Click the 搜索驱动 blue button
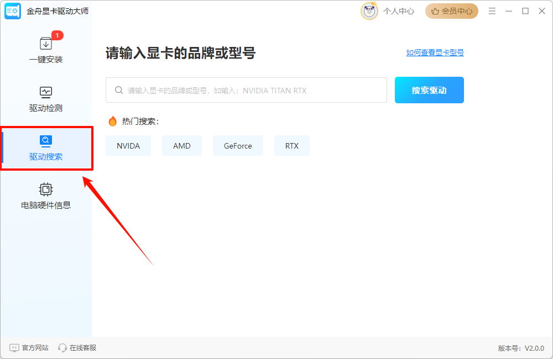This screenshot has height=359, width=553. 429,89
